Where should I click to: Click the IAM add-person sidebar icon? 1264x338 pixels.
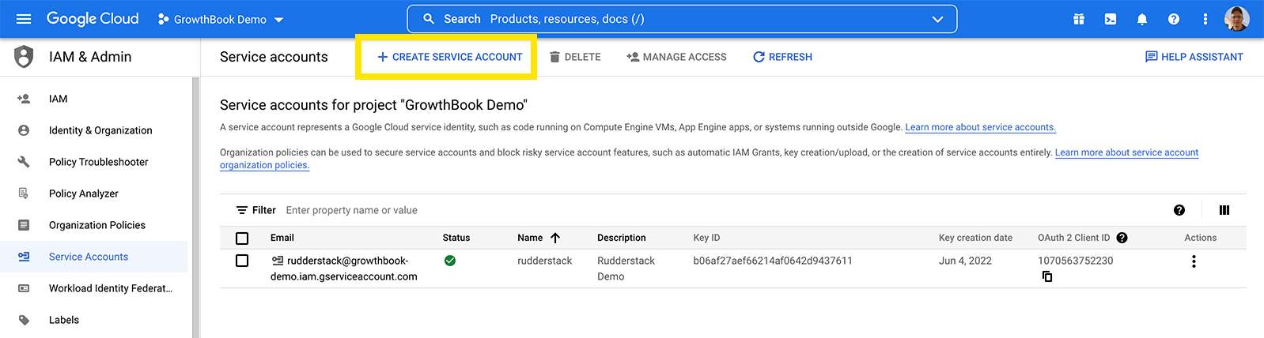(x=24, y=99)
